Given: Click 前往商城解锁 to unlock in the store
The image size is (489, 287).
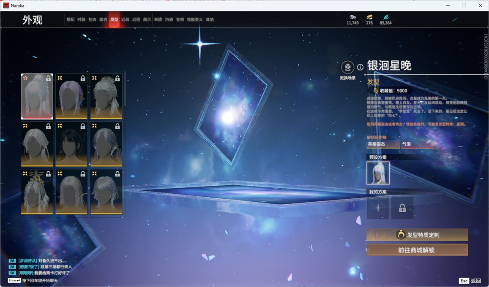Looking at the screenshot, I should 417,250.
